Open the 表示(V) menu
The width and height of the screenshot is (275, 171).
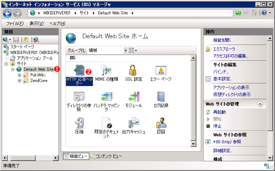[x=36, y=23]
